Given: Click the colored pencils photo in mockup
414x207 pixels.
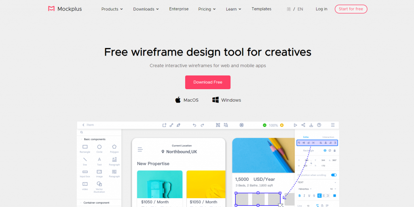Looking at the screenshot, I should pos(264,155).
